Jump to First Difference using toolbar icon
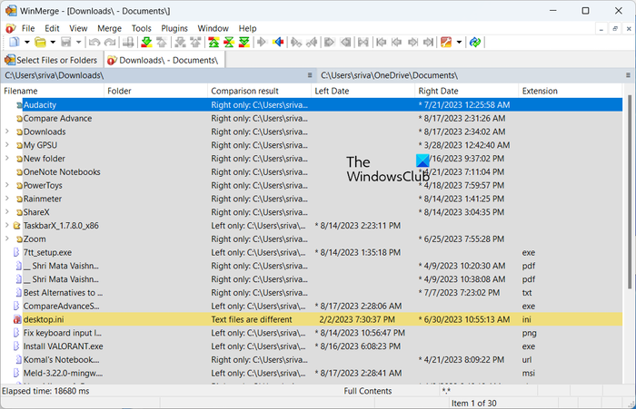Image resolution: width=636 pixels, height=409 pixels. 213,43
